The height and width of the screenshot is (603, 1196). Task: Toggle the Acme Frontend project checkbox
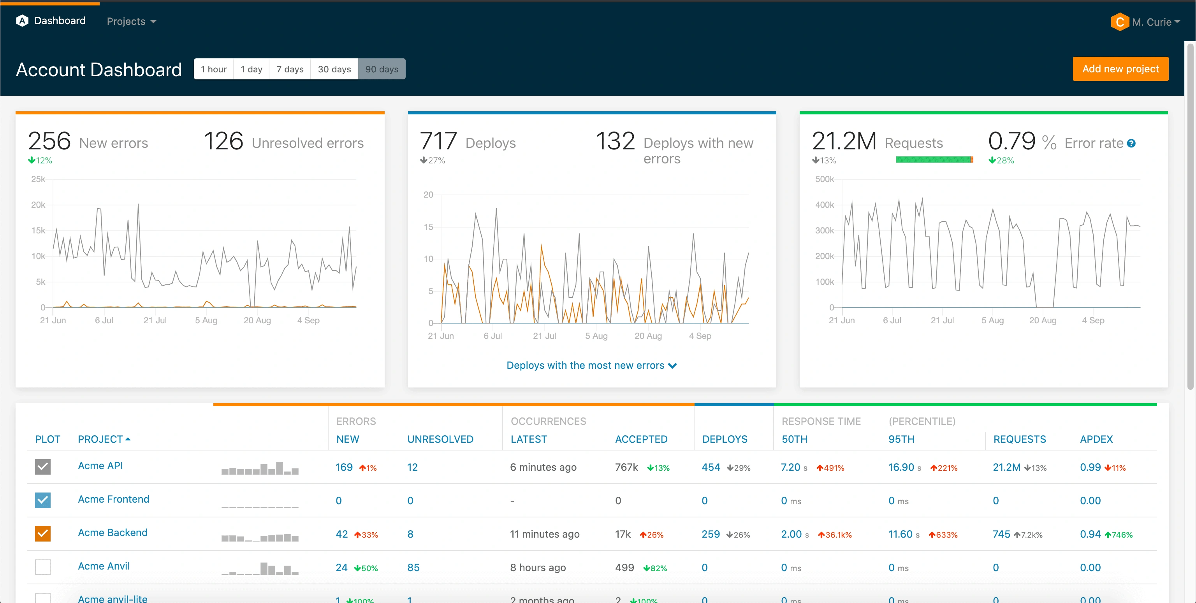coord(43,500)
